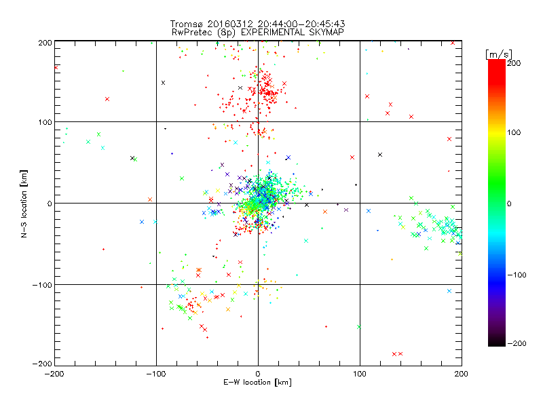Click the 200 tick label on the N-S axis
The height and width of the screenshot is (407, 543).
tap(45, 43)
